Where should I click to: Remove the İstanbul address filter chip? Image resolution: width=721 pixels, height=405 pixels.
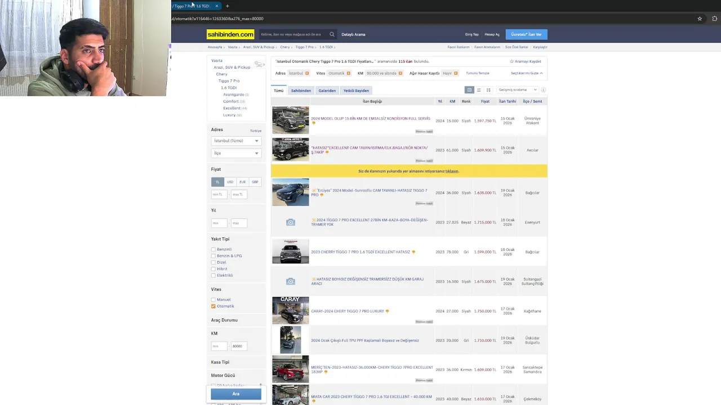307,73
